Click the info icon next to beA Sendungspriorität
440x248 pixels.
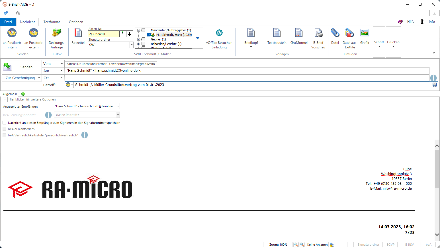click(48, 115)
